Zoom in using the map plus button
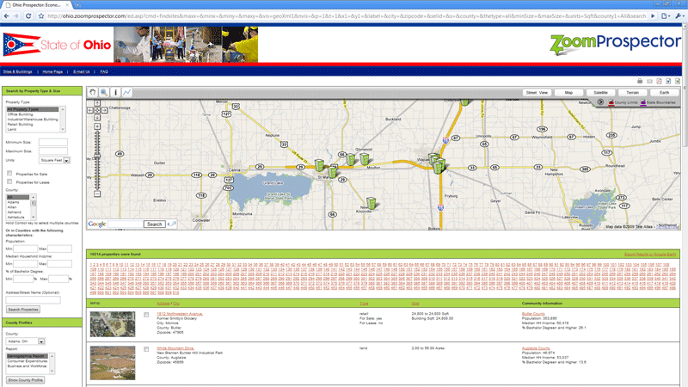This screenshot has height=387, width=688. pyautogui.click(x=97, y=126)
